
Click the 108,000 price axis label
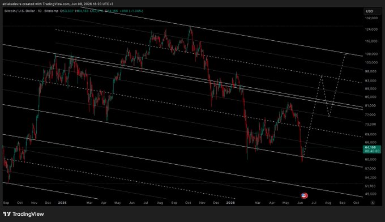[x=371, y=54]
